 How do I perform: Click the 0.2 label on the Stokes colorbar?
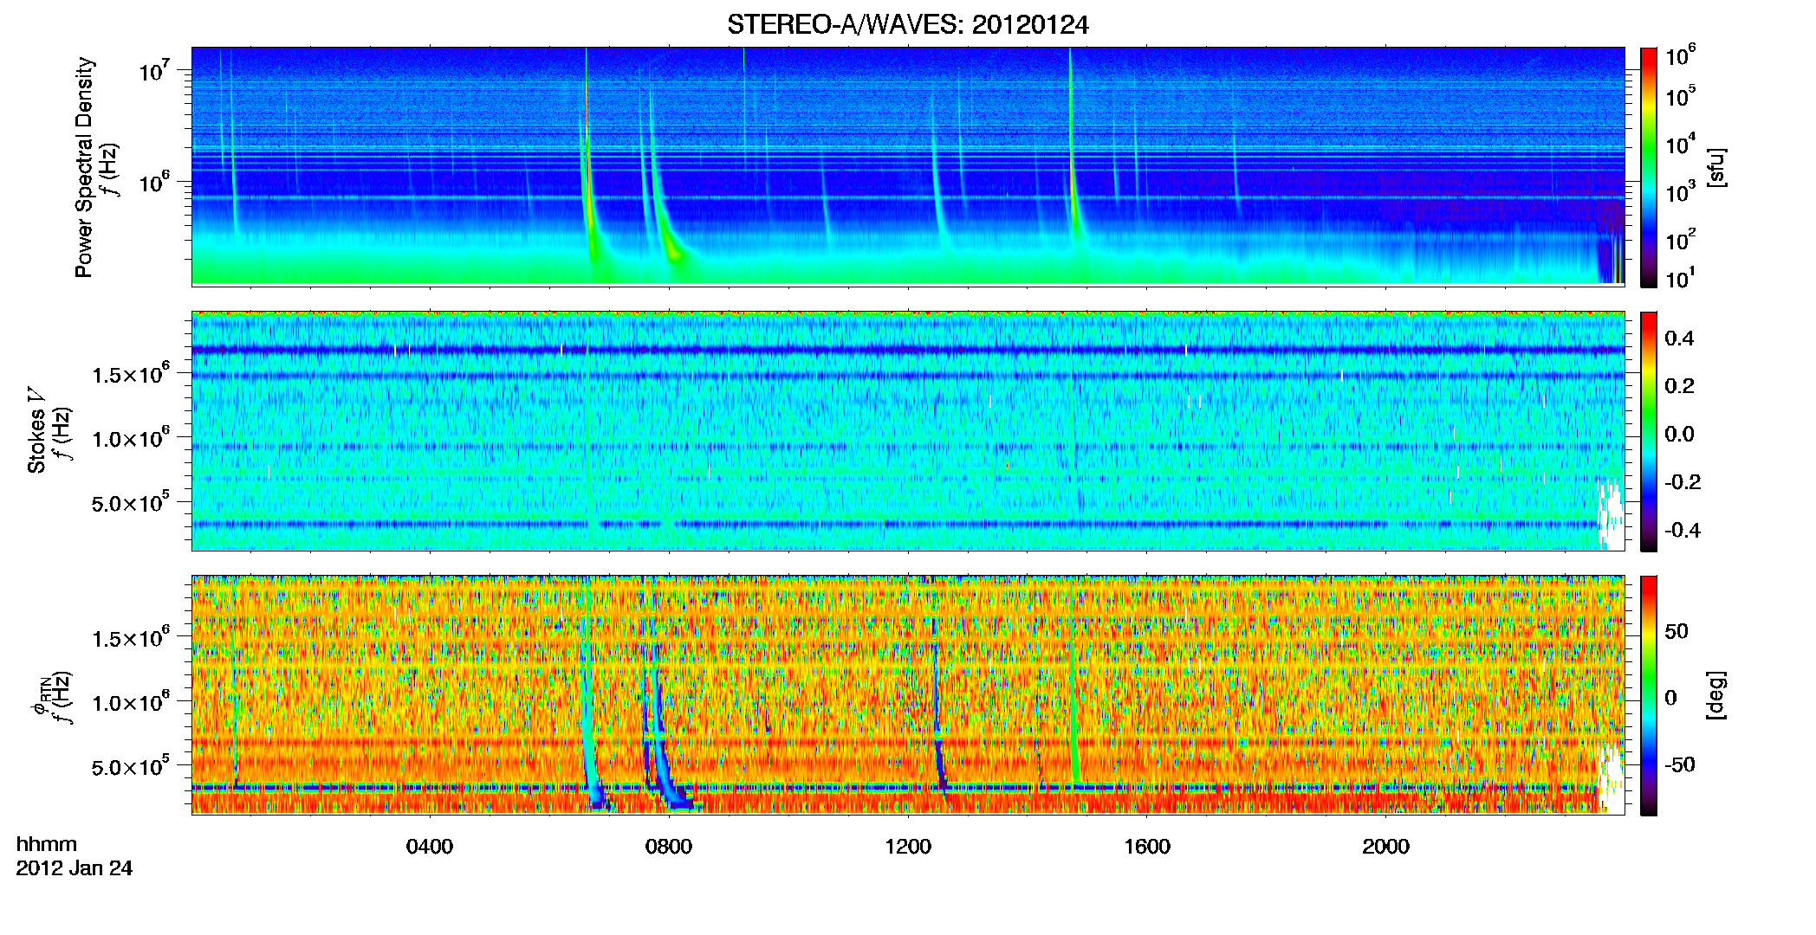tap(1679, 386)
